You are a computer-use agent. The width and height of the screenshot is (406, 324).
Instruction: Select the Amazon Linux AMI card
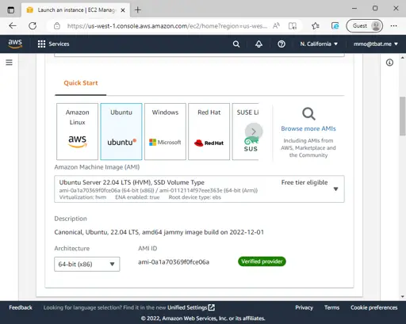click(77, 132)
